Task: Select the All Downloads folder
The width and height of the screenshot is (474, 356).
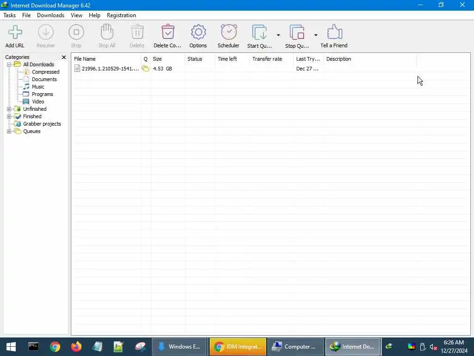Action: (x=38, y=64)
